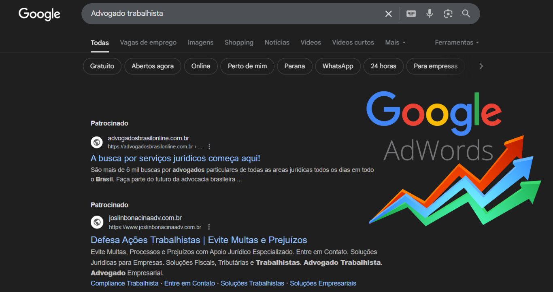This screenshot has width=553, height=292.
Task: Open the three-dot menu for advogadosbrasilonline ad
Action: coord(209,147)
